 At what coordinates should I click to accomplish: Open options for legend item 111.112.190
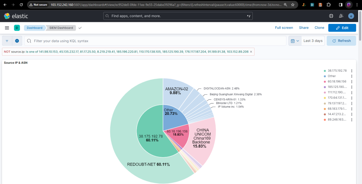[x=352, y=93]
